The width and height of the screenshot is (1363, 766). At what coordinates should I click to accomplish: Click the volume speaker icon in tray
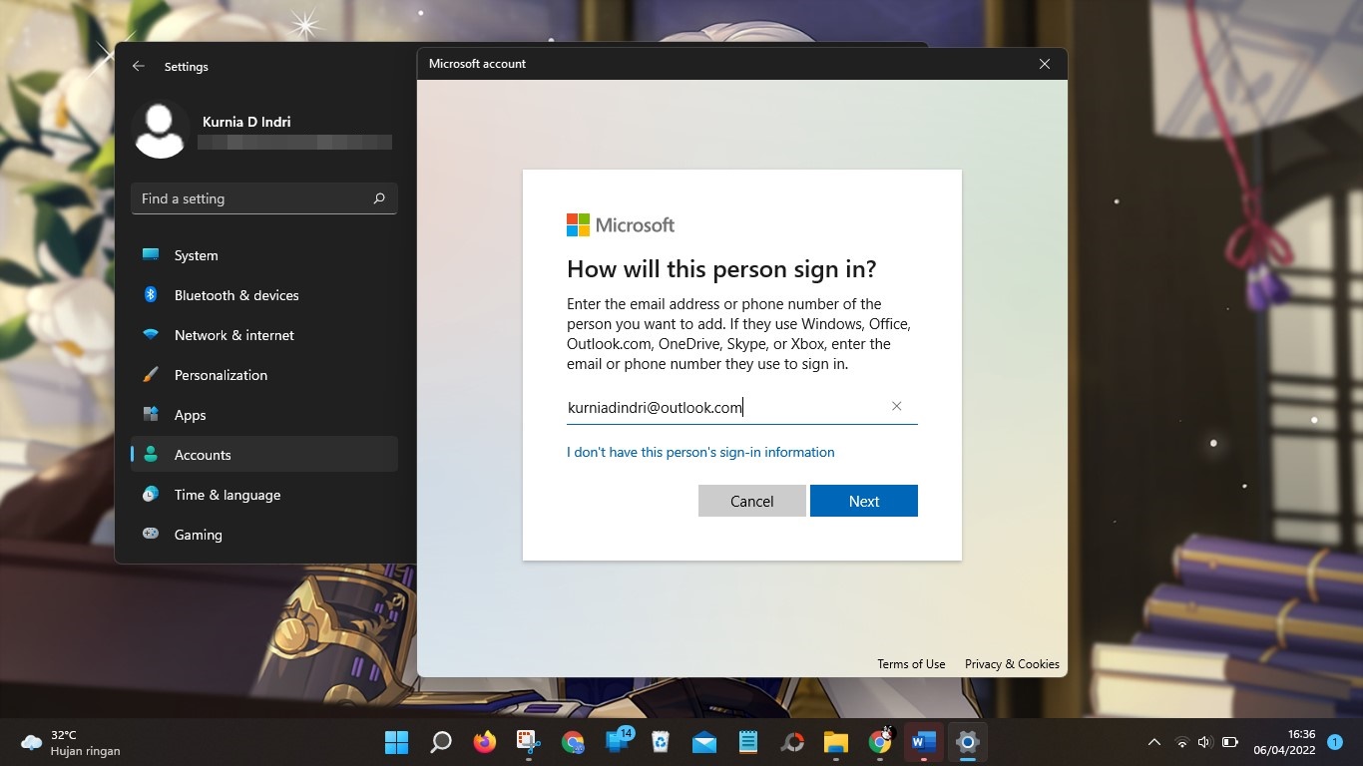tap(1204, 742)
